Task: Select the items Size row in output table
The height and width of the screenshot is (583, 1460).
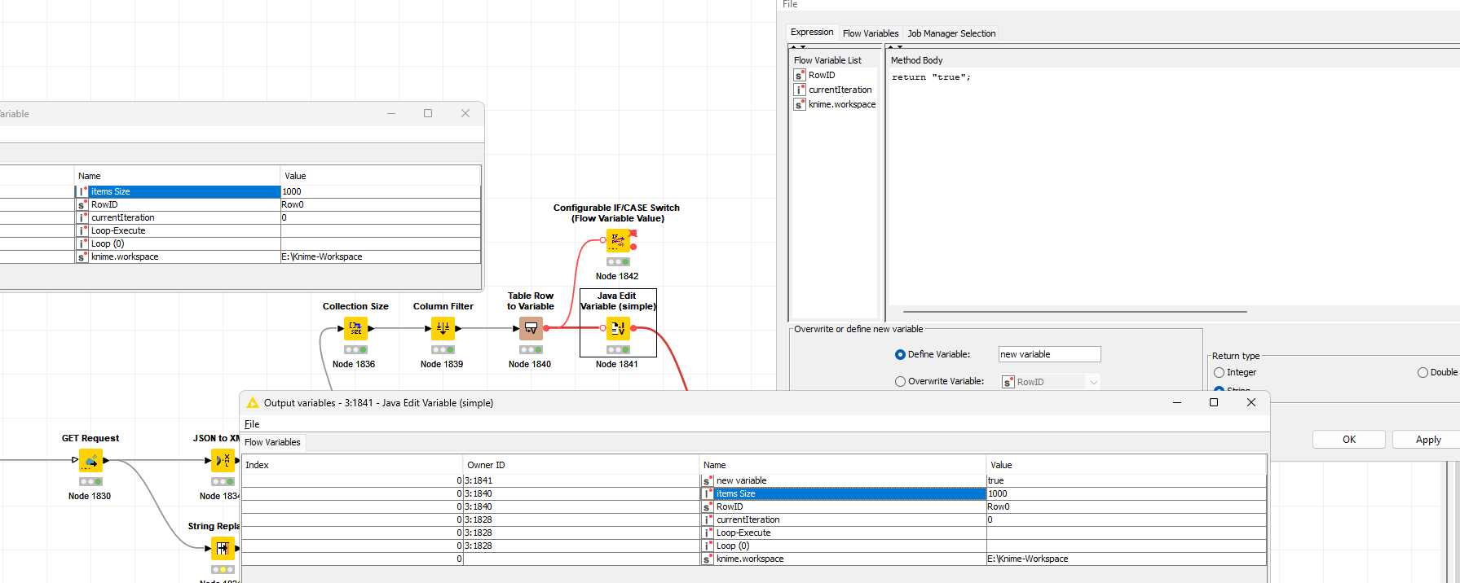Action: coord(754,493)
